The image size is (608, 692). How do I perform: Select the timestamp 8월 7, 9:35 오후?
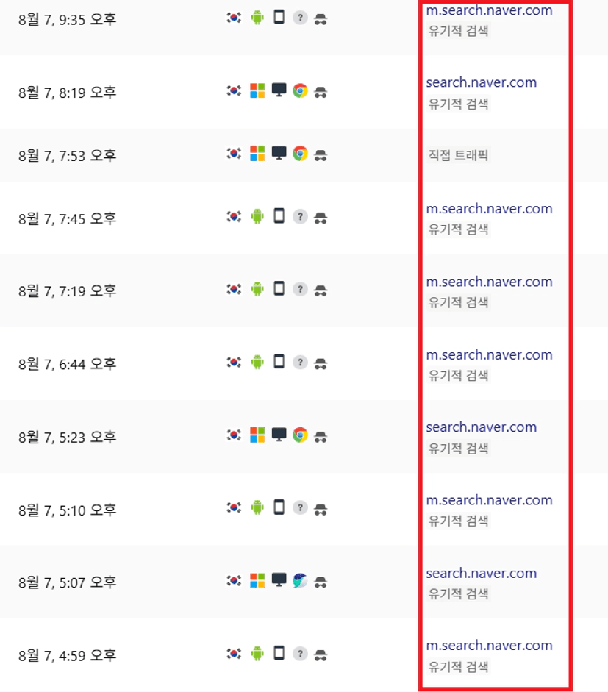pos(67,19)
